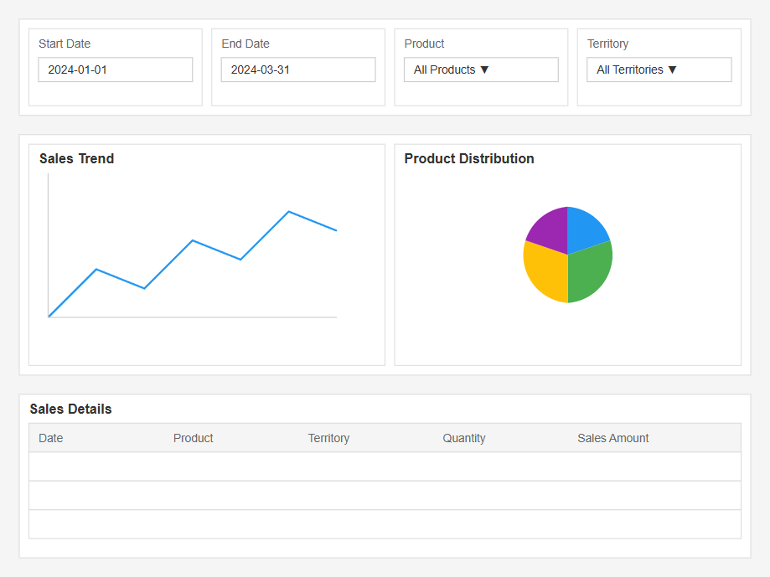Screen dimensions: 770x577
Task: Select the yellow pie chart slice
Action: (545, 272)
